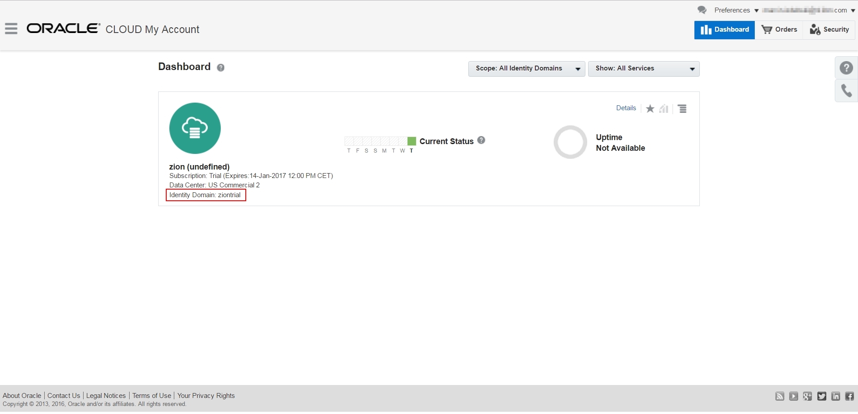This screenshot has width=858, height=414.
Task: Click the YouTube play icon in footer
Action: (x=794, y=396)
